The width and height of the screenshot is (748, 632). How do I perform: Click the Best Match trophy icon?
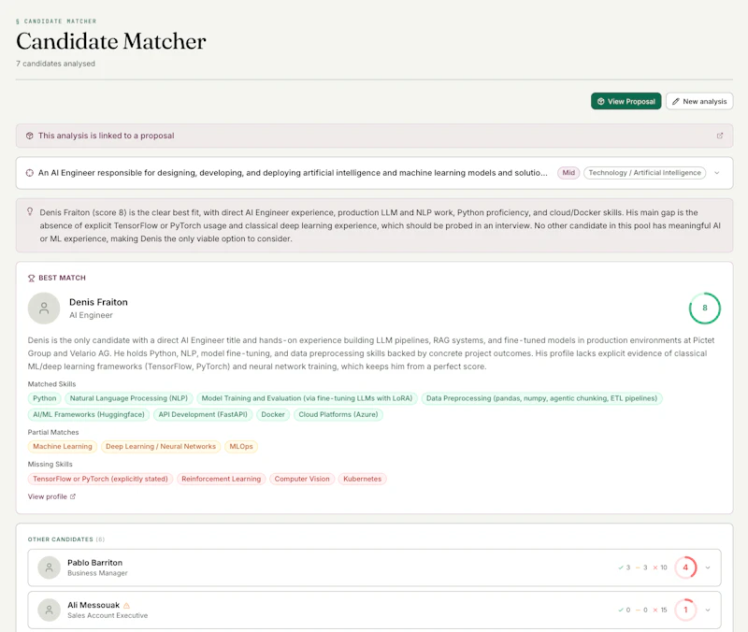click(x=32, y=278)
